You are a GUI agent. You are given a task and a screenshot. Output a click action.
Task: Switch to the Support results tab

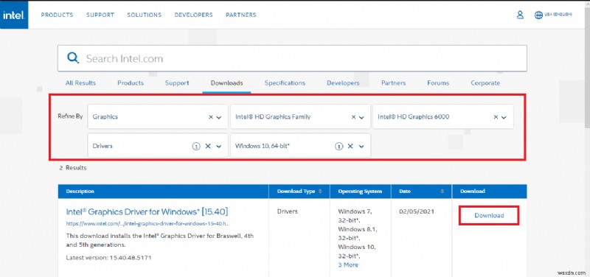pyautogui.click(x=177, y=83)
